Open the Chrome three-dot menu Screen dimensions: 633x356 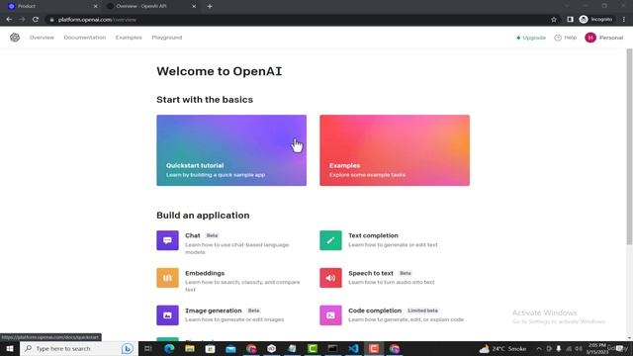tap(624, 20)
